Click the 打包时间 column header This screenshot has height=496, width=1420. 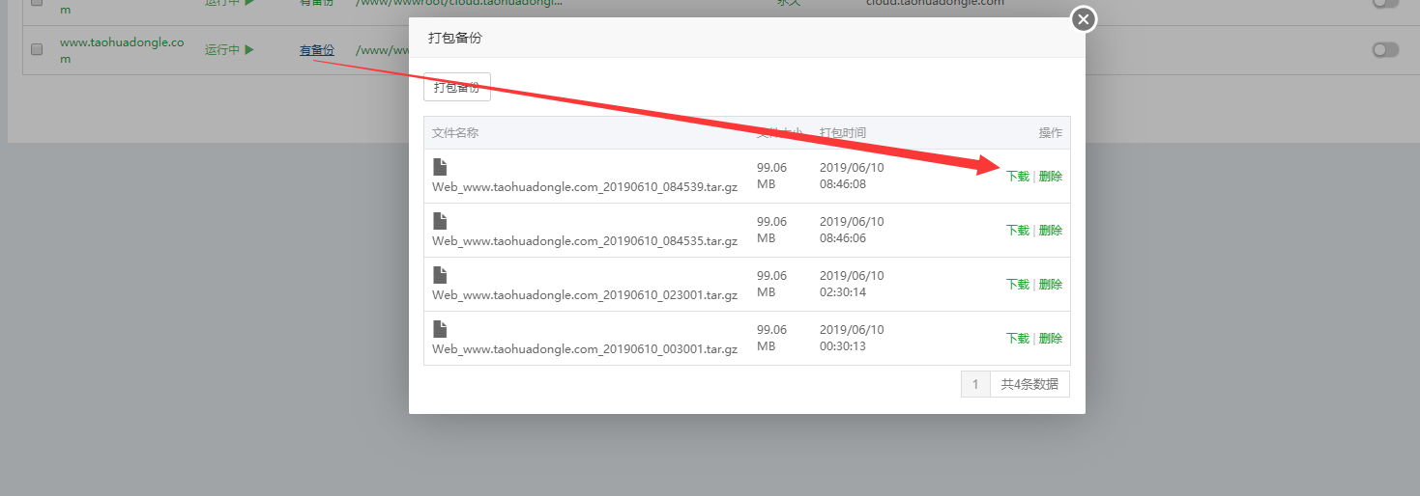click(x=843, y=133)
